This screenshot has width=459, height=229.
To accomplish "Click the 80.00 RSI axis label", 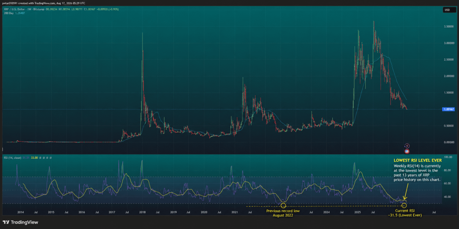I will click(448, 170).
